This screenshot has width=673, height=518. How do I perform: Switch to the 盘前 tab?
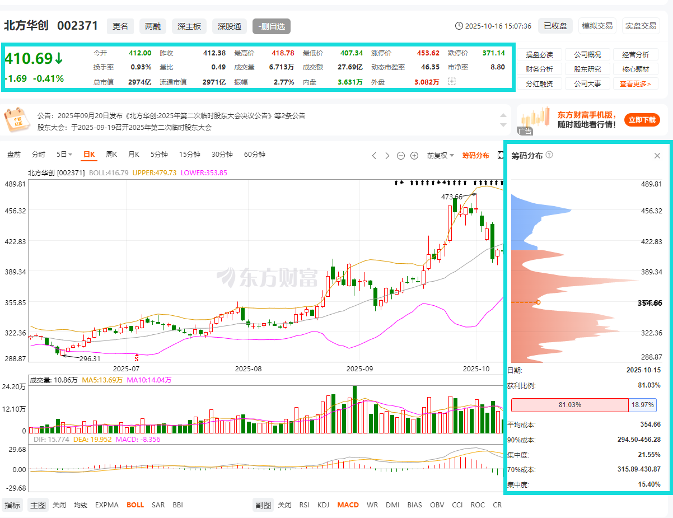click(14, 155)
